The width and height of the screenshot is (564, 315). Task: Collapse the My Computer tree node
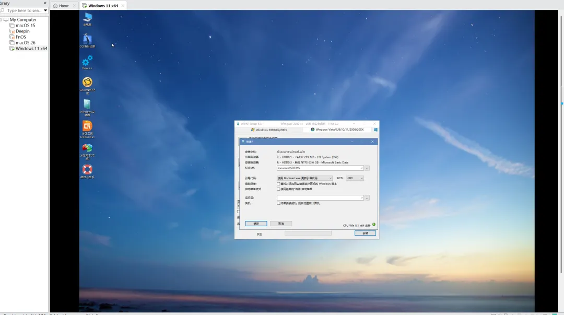point(1,20)
